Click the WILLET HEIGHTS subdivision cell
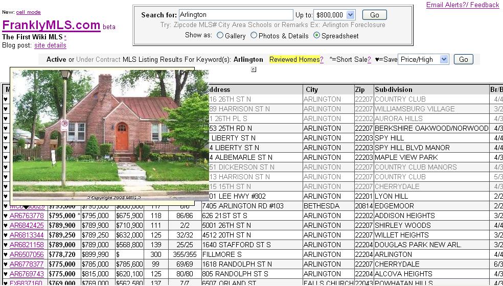Viewport: 503px width, 286px height. coord(402,235)
